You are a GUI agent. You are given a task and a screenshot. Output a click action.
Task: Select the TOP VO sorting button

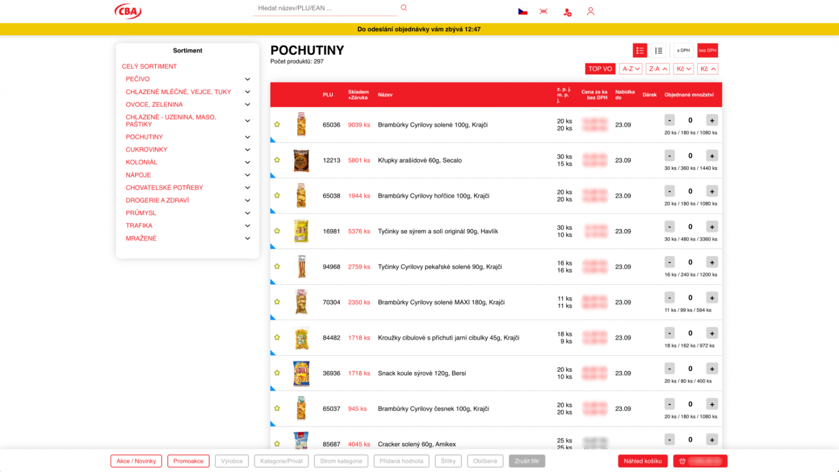tap(599, 68)
